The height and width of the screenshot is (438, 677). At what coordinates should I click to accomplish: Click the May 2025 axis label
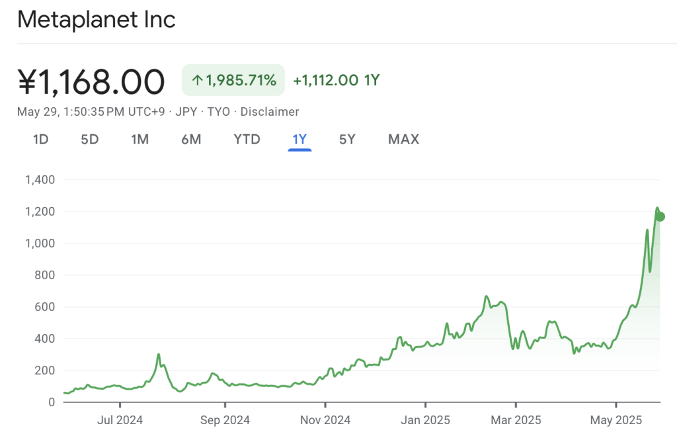coord(616,420)
